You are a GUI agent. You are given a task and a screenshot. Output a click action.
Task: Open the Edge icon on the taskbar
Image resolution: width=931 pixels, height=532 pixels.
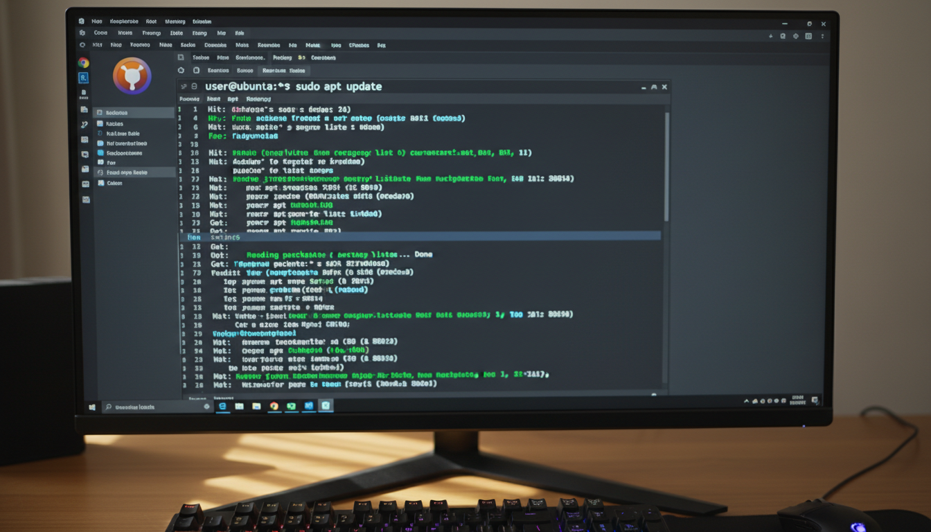point(222,407)
